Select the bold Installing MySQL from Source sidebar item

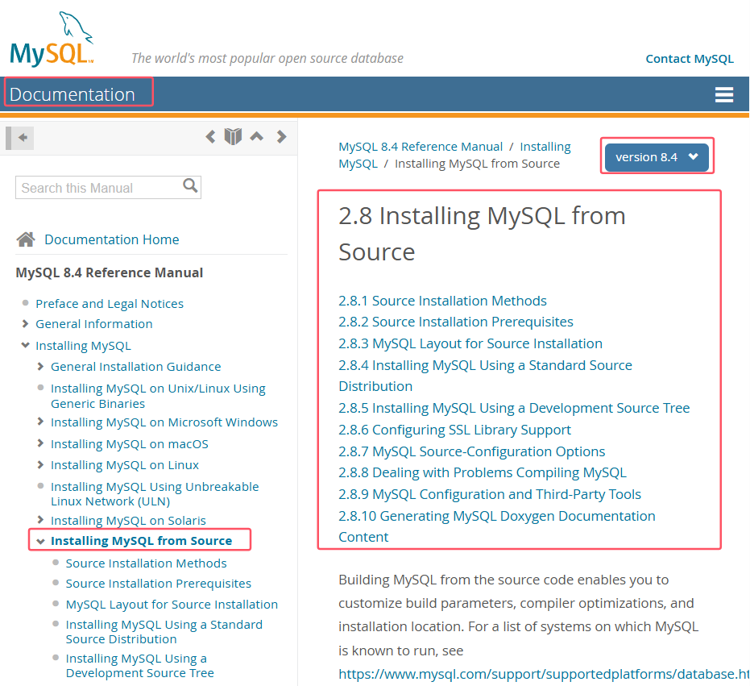pos(142,540)
